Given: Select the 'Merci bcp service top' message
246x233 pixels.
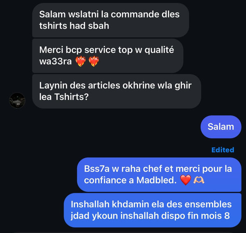Looking at the screenshot, I should pyautogui.click(x=107, y=56).
